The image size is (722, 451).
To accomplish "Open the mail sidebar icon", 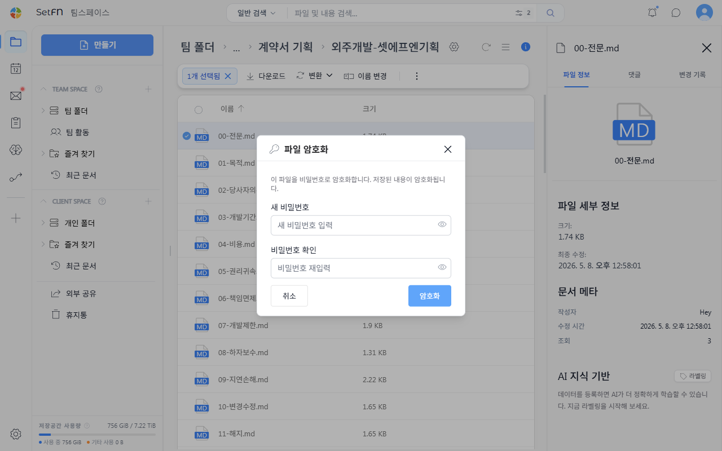I will pos(16,96).
